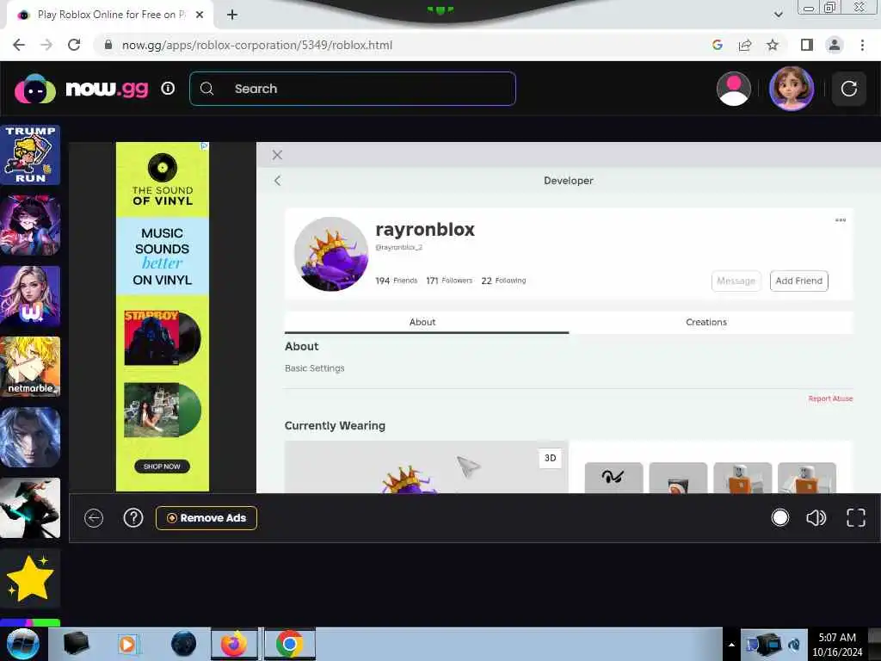The height and width of the screenshot is (661, 881).
Task: Open the girl avatar profile picture
Action: [792, 89]
